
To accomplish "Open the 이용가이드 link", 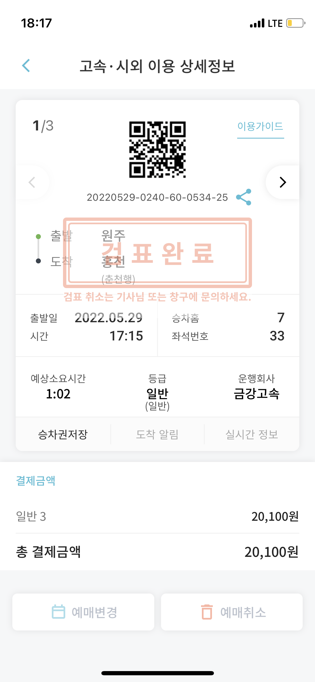I will (x=260, y=127).
